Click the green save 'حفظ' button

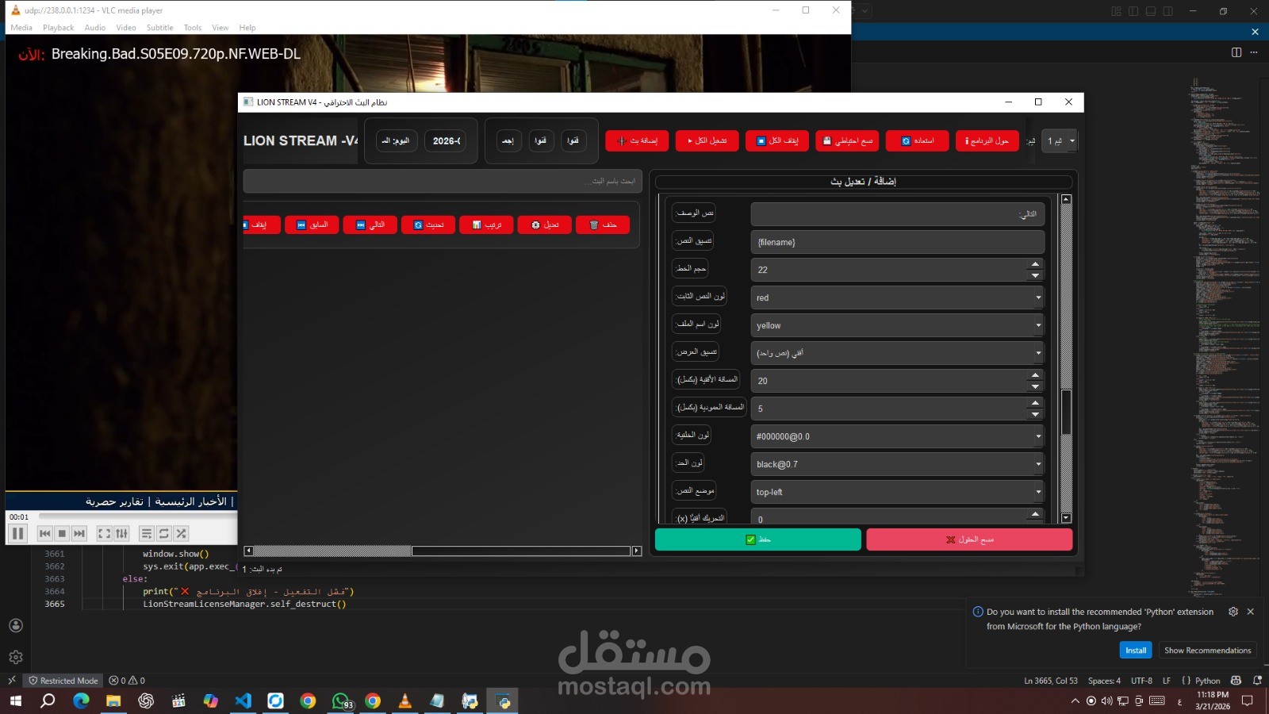point(758,539)
